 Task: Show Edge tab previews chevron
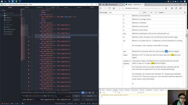pos(149,5)
